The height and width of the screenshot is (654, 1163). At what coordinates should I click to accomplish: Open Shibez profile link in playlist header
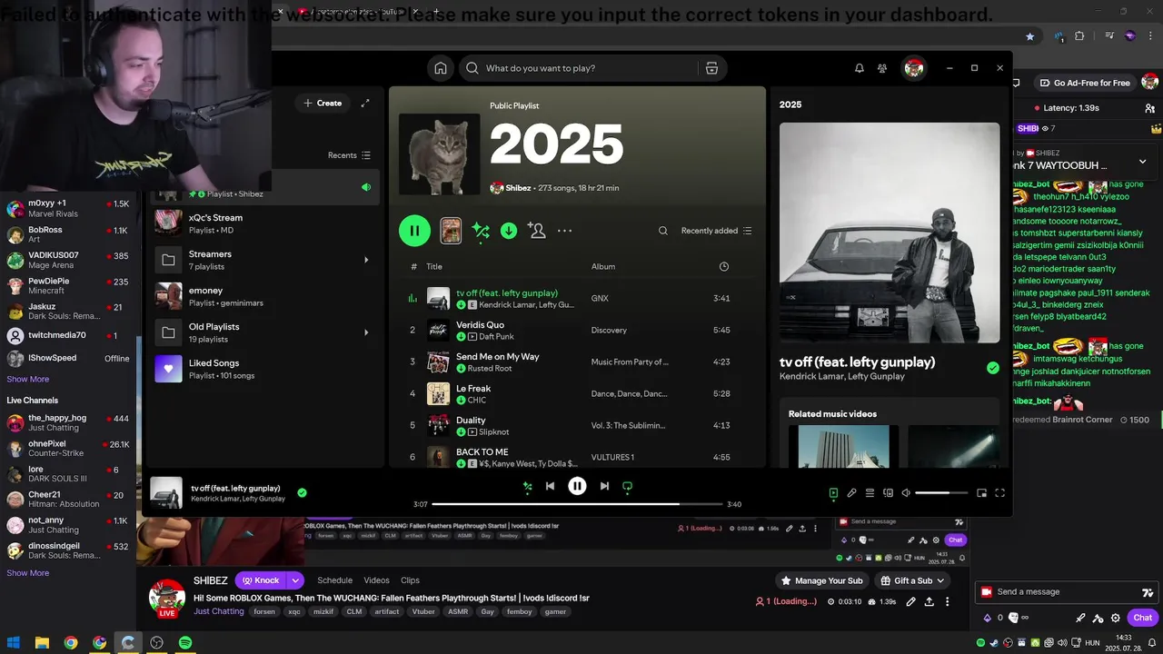point(518,188)
